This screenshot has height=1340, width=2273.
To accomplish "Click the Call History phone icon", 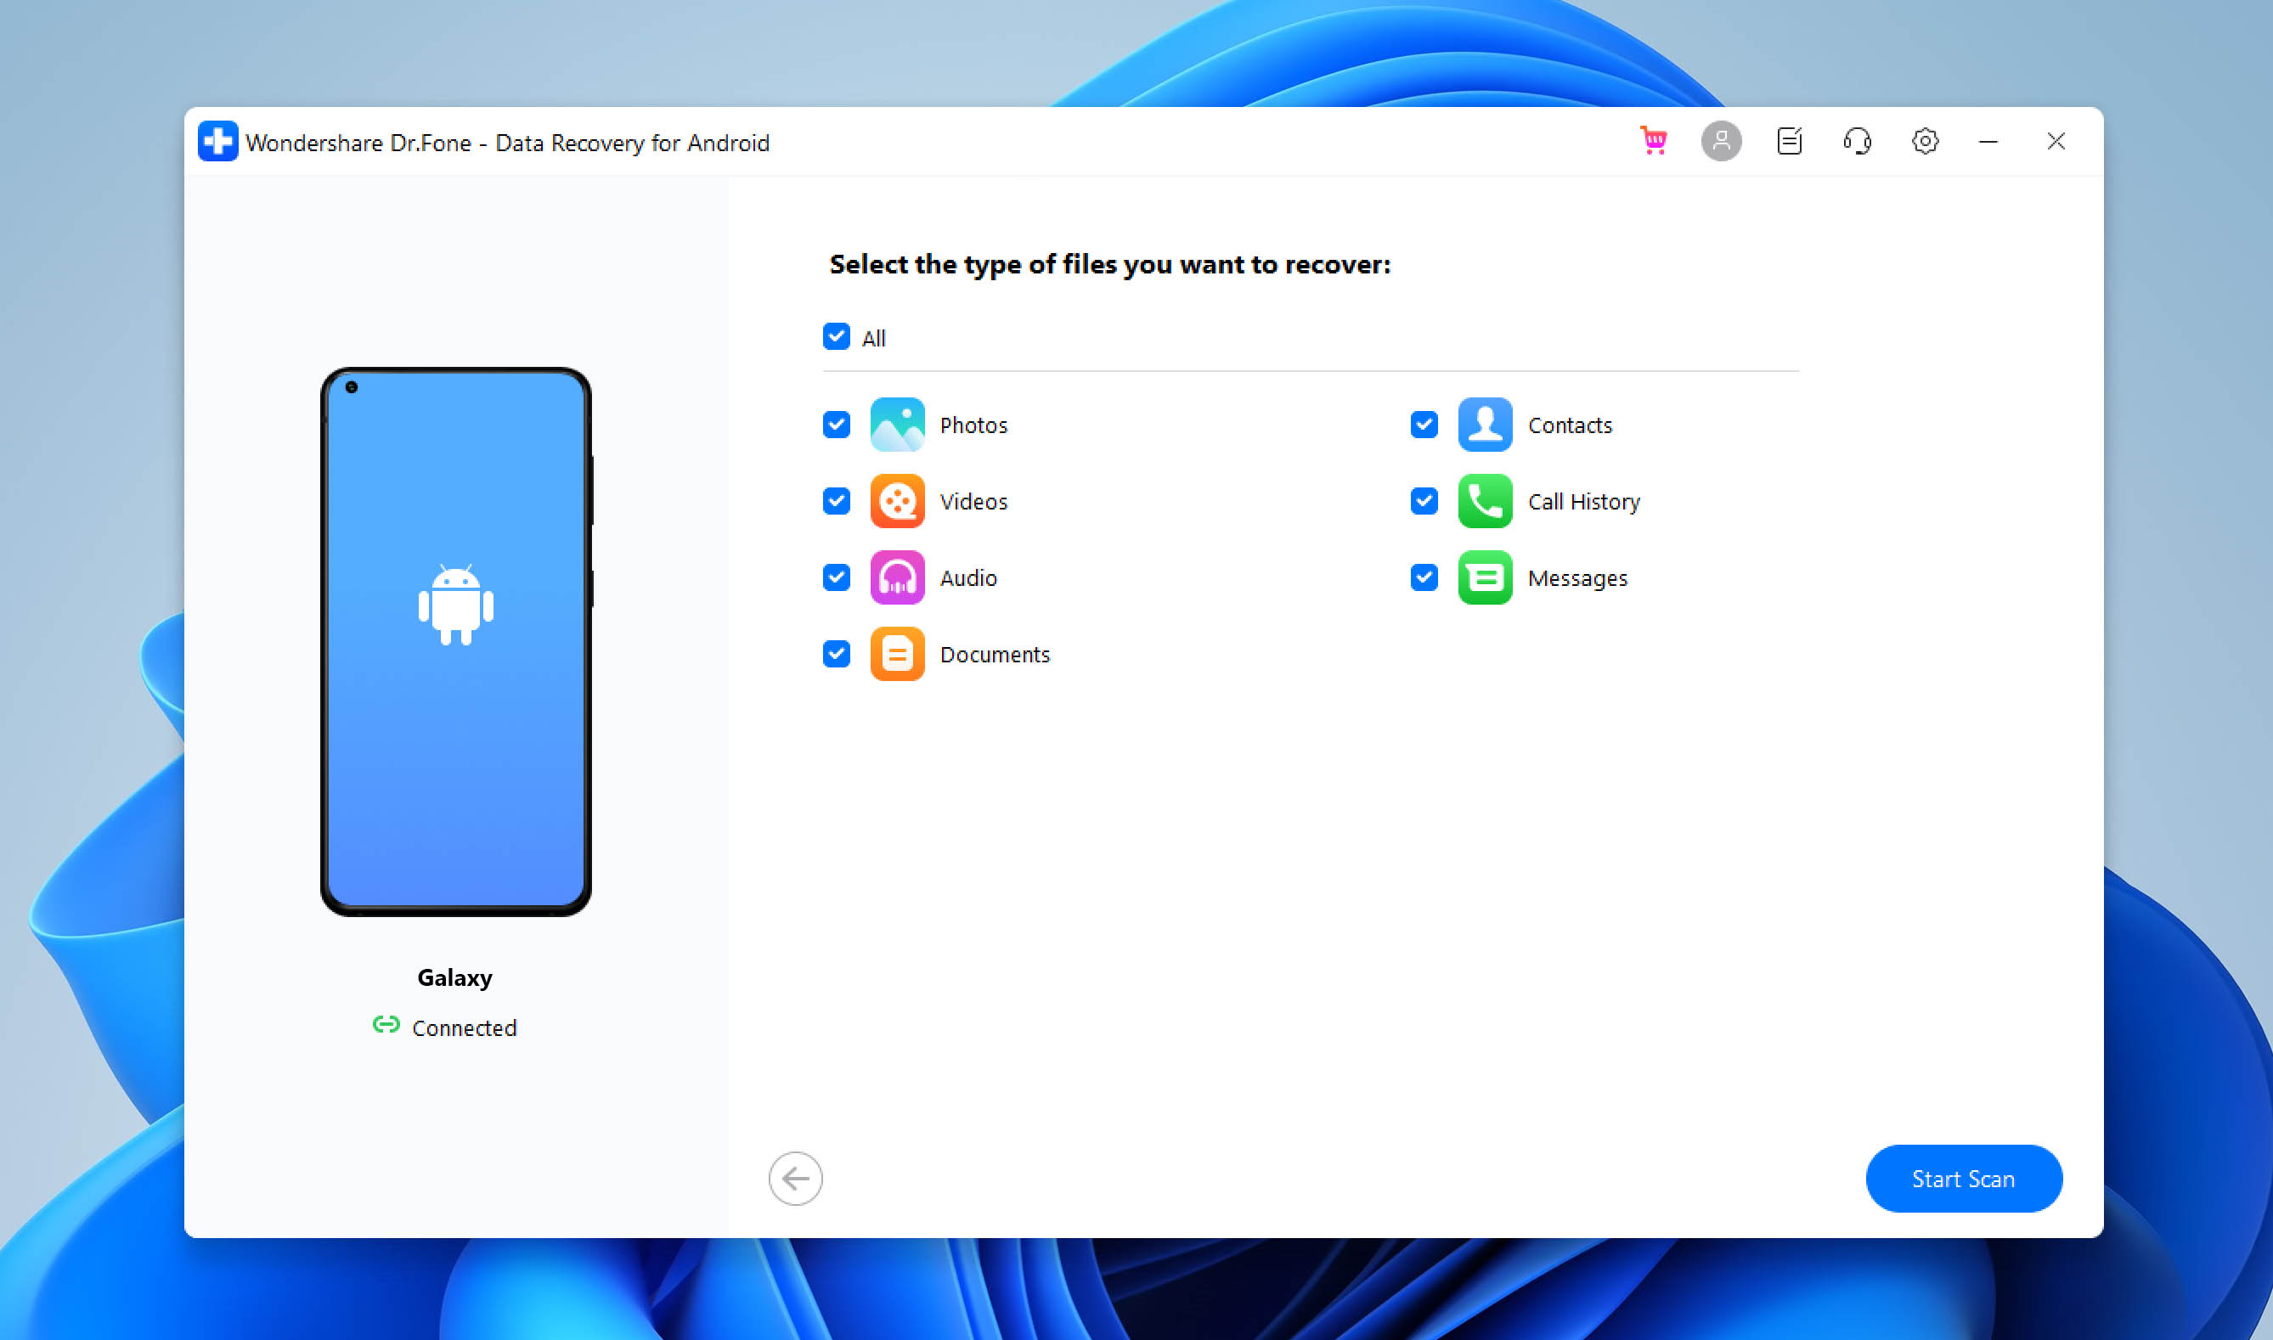I will (1485, 501).
